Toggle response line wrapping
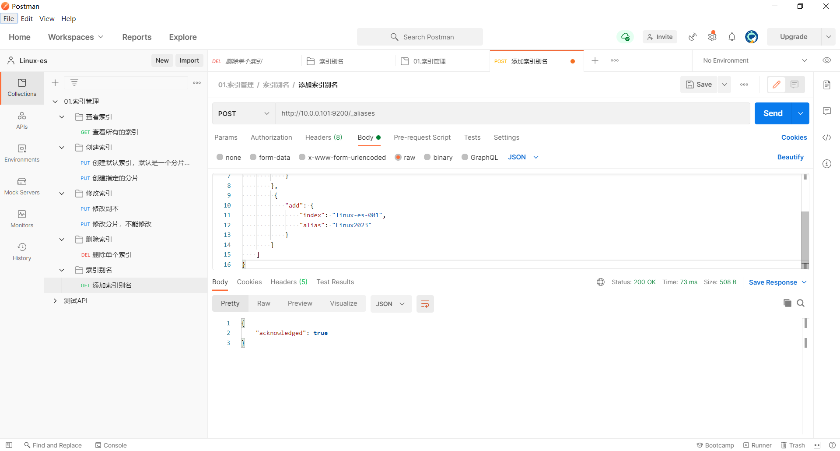The height and width of the screenshot is (451, 840). [425, 304]
